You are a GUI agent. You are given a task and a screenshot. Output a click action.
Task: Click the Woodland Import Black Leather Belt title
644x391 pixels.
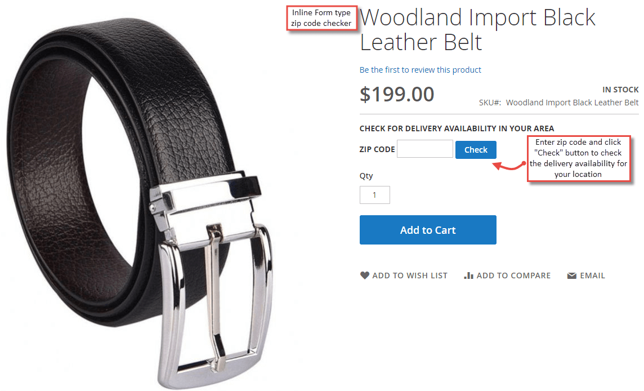(477, 30)
